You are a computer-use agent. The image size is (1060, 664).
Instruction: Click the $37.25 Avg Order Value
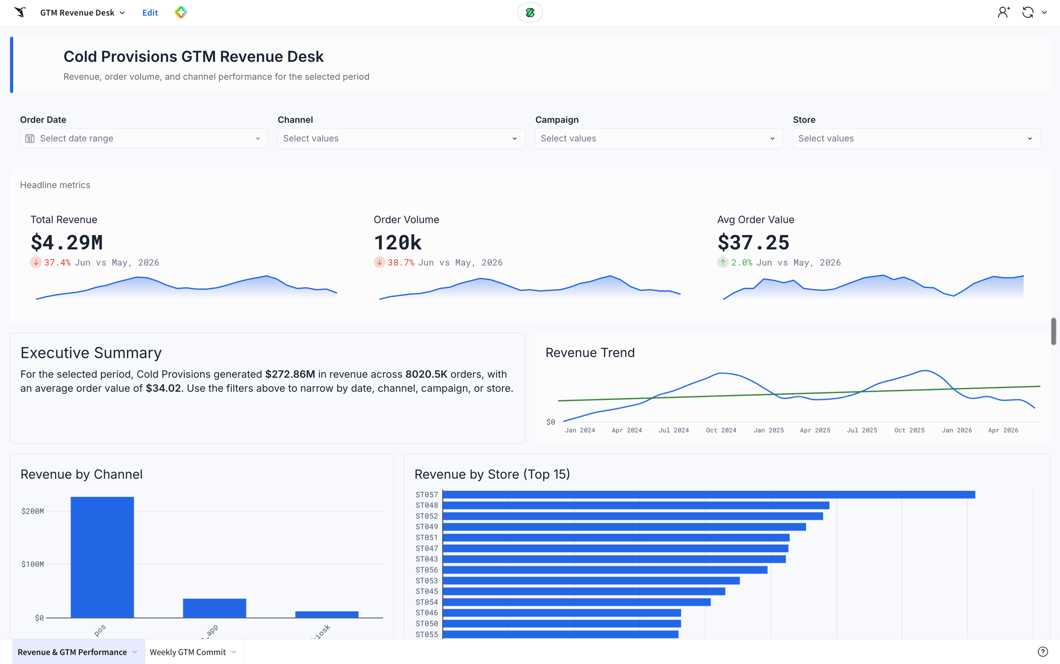pyautogui.click(x=753, y=242)
